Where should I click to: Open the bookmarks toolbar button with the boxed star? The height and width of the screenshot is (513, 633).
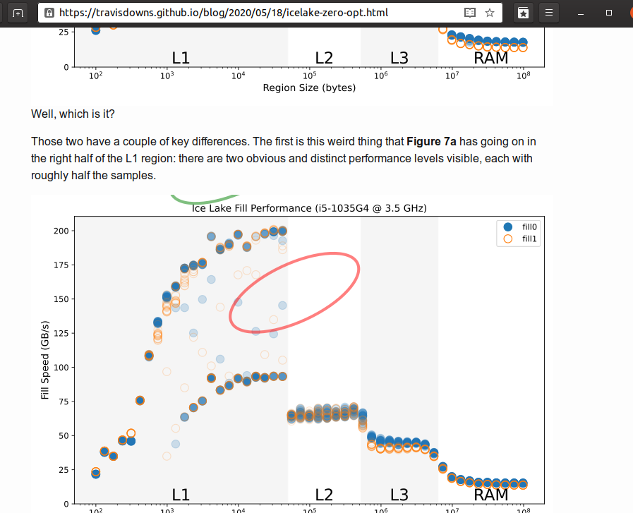click(x=523, y=13)
